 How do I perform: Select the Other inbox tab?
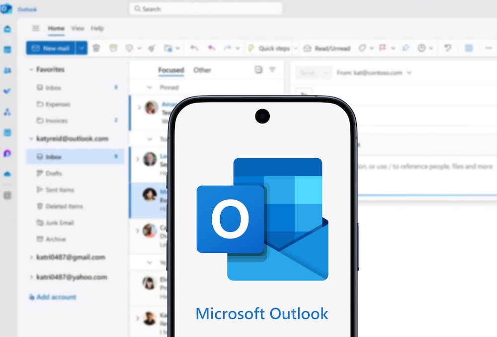point(202,70)
